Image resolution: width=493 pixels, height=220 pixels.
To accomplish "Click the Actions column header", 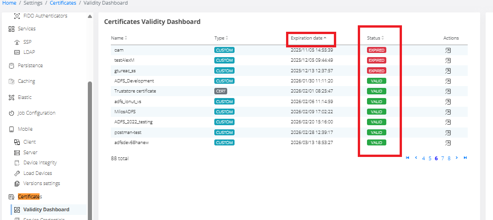I will tap(451, 38).
